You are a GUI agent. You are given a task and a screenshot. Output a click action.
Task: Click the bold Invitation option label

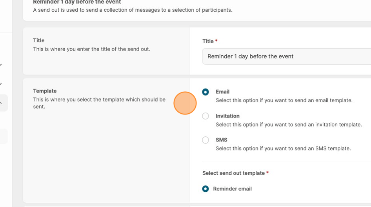tap(227, 116)
